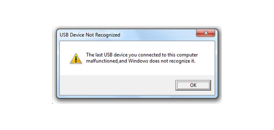Click the second line starting with 'malfunctioned'
The height and width of the screenshot is (130, 274).
(x=141, y=62)
